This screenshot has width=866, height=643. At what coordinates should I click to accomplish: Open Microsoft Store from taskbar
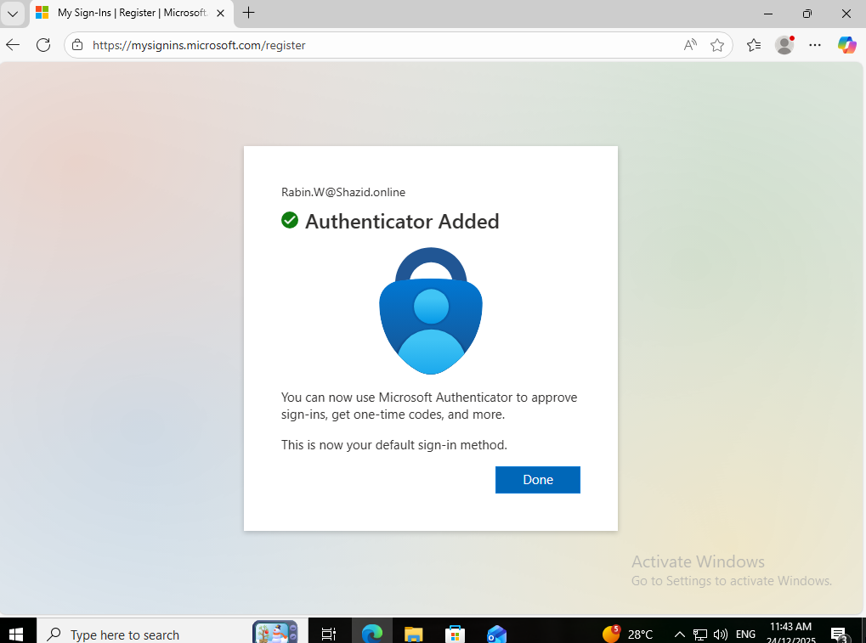point(455,634)
